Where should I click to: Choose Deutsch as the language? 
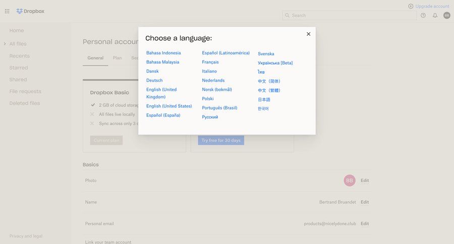pyautogui.click(x=154, y=80)
